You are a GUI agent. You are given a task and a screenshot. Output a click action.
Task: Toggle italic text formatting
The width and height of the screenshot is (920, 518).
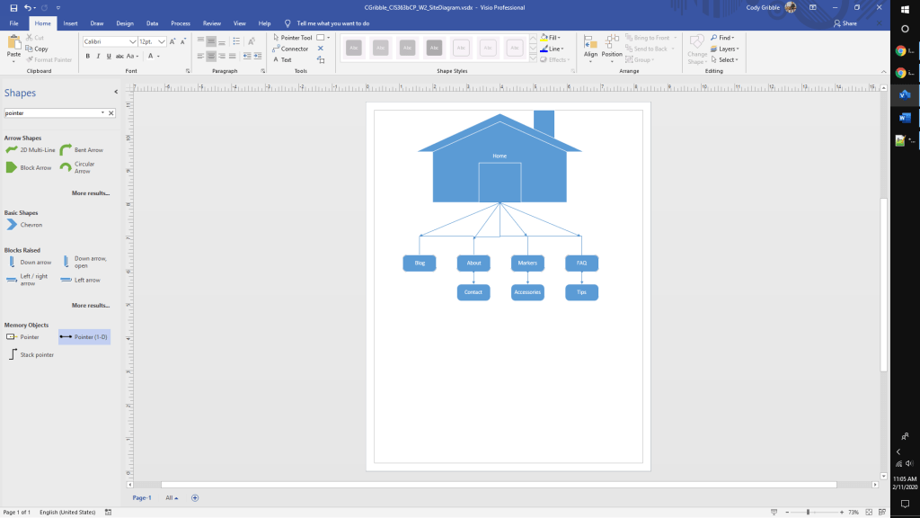click(x=99, y=56)
